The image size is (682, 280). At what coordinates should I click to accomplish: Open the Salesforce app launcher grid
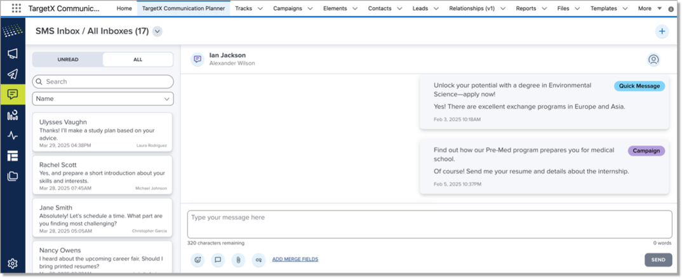click(16, 8)
